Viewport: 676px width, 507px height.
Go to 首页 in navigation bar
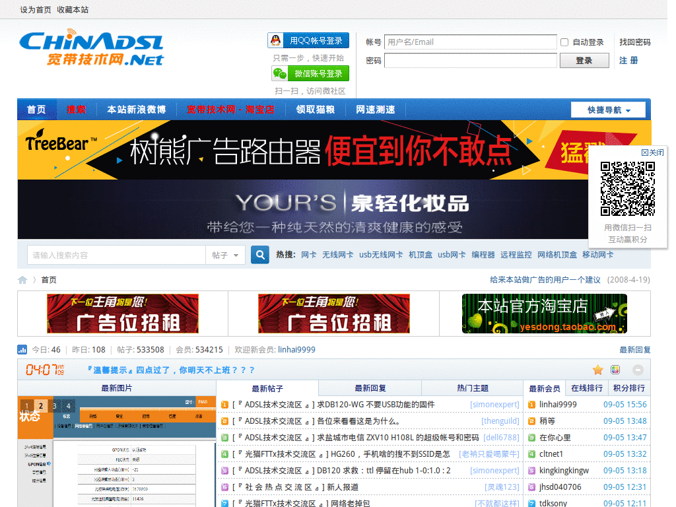[x=37, y=110]
